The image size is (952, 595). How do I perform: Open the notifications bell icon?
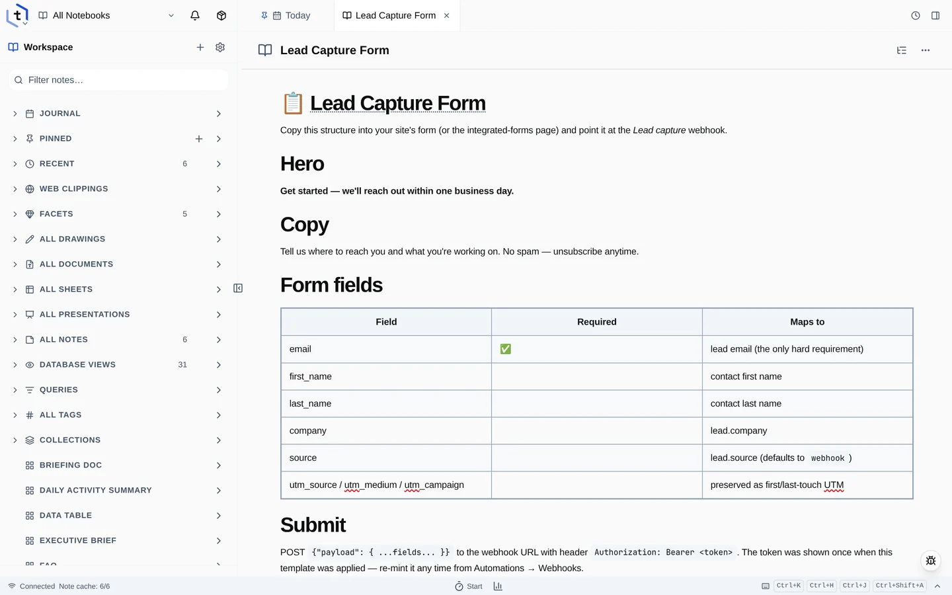click(195, 15)
